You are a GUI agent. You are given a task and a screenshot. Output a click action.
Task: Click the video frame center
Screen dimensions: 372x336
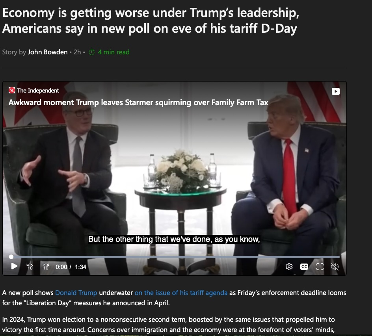click(175, 178)
